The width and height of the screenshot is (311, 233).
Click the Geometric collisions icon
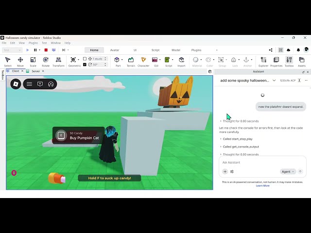[x=73, y=60]
